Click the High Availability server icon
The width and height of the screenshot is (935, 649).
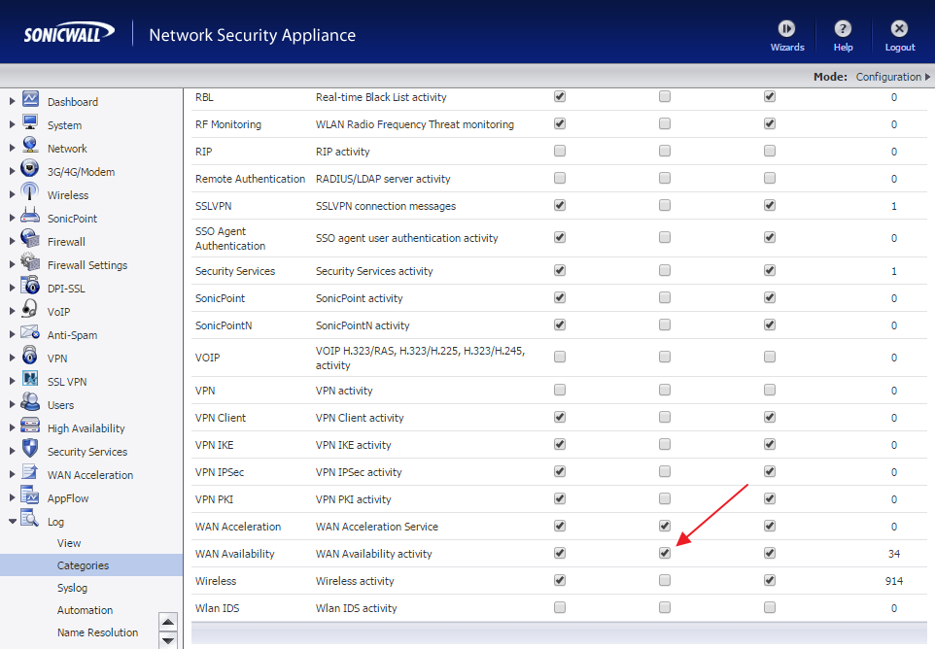click(30, 425)
